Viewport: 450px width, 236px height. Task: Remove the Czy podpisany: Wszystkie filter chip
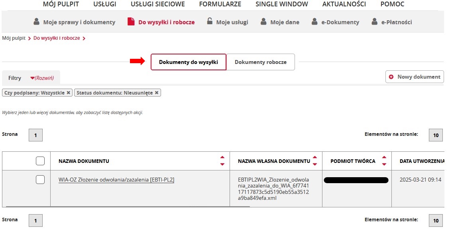point(69,92)
